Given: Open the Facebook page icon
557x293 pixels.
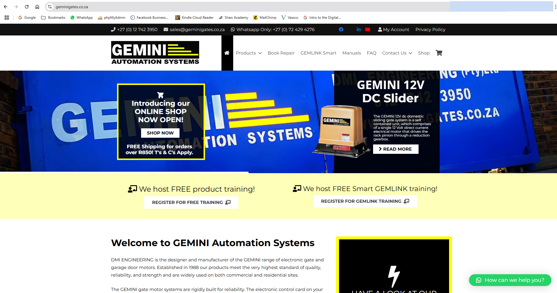Looking at the screenshot, I should pos(341,30).
